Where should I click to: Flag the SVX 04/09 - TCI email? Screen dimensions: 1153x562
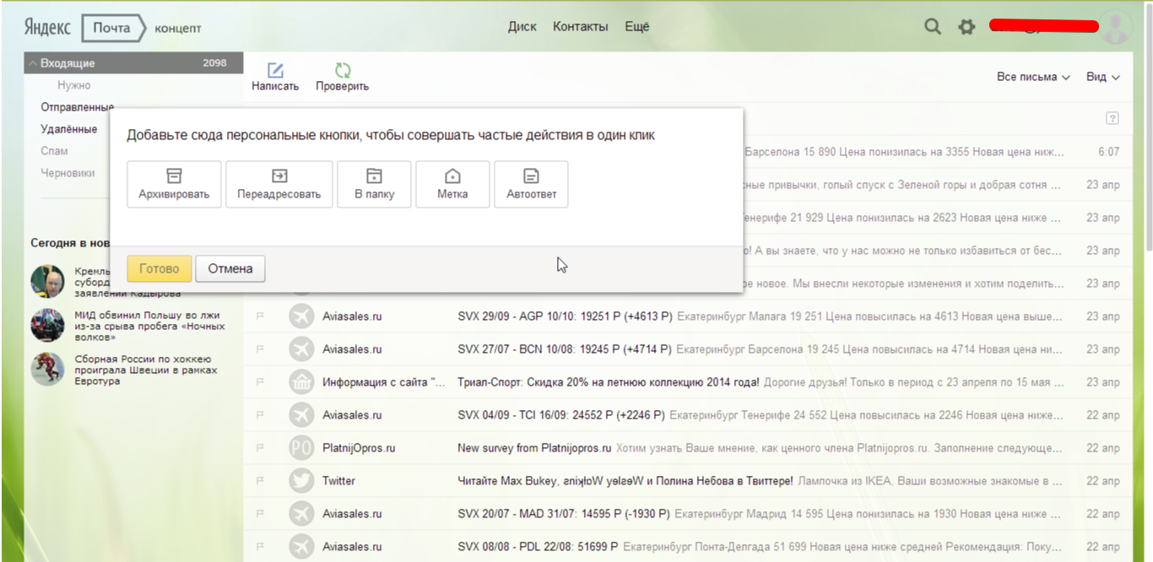260,415
